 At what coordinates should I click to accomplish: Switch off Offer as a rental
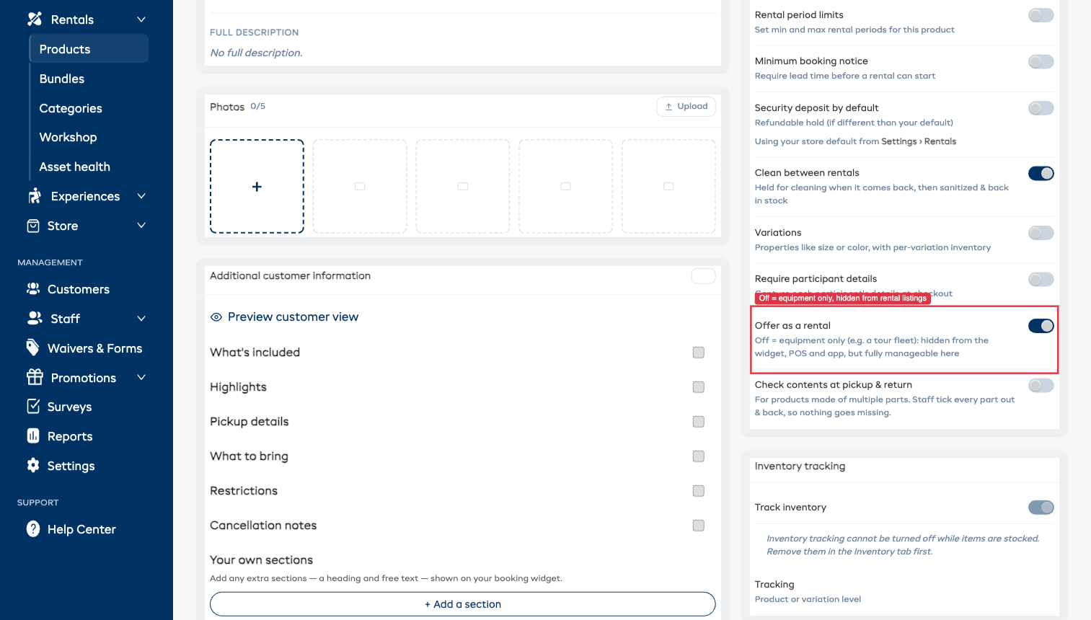[1041, 326]
